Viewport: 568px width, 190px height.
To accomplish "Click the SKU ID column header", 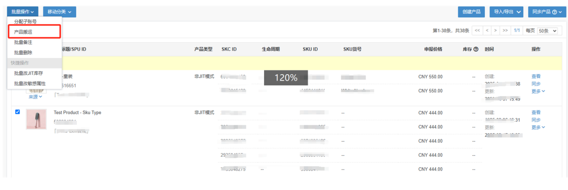I will pos(310,49).
